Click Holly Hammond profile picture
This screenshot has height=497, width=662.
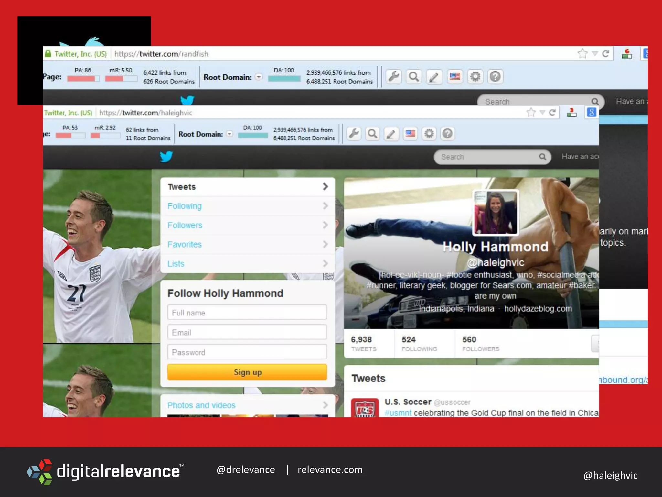(496, 213)
